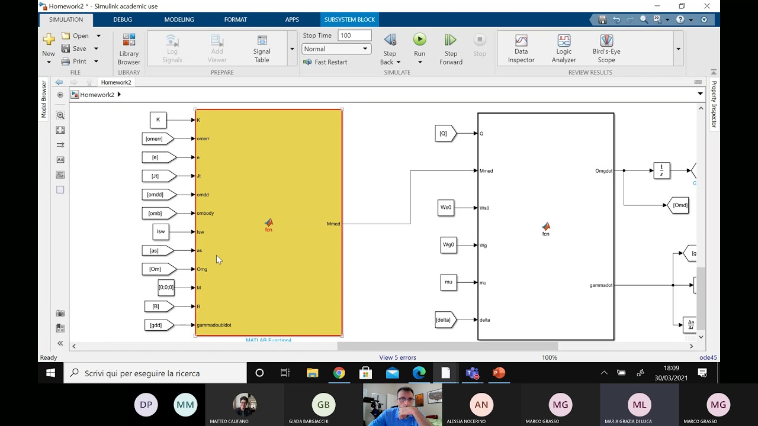Select the integrator 1/s block

coord(661,170)
